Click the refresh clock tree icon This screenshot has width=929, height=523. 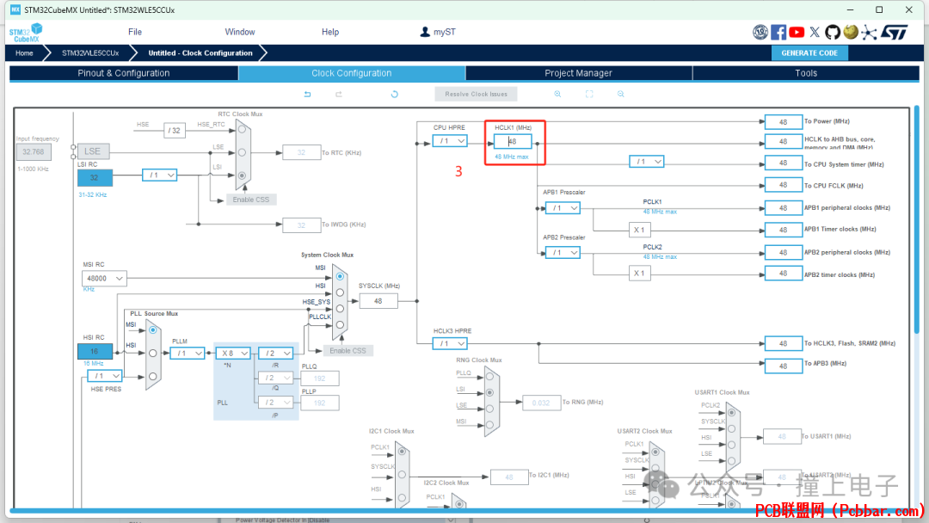click(x=394, y=94)
